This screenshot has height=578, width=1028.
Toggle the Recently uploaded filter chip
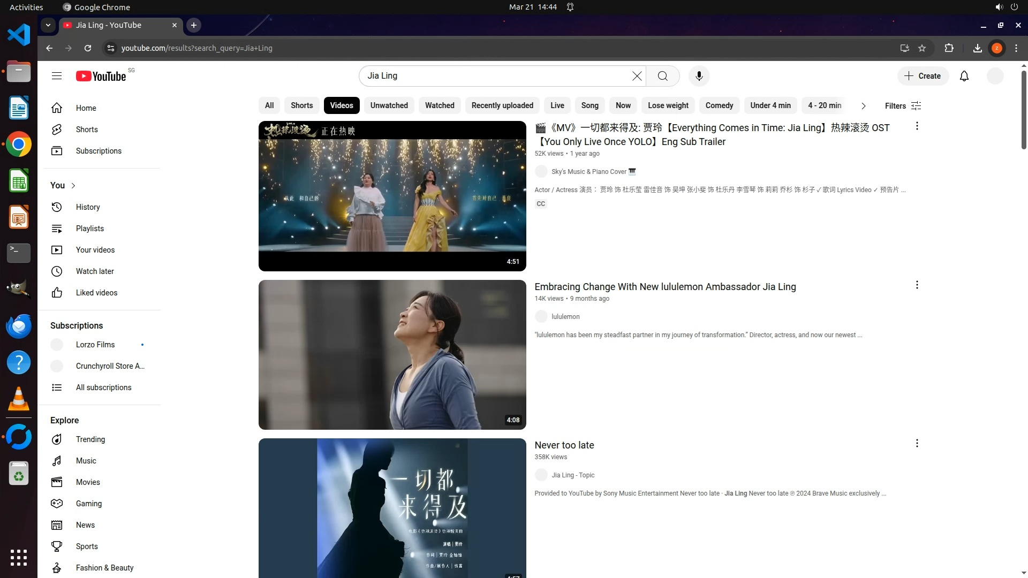[502, 105]
